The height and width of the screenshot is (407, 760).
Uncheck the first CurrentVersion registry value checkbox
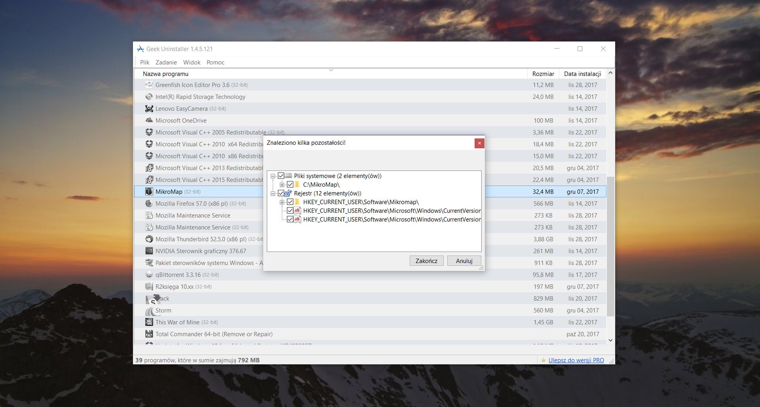pos(290,211)
